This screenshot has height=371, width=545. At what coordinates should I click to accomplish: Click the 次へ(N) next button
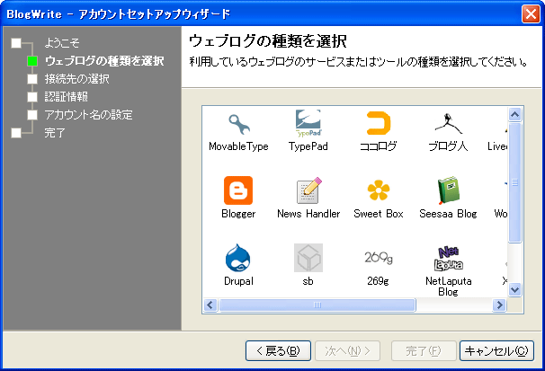click(x=347, y=351)
